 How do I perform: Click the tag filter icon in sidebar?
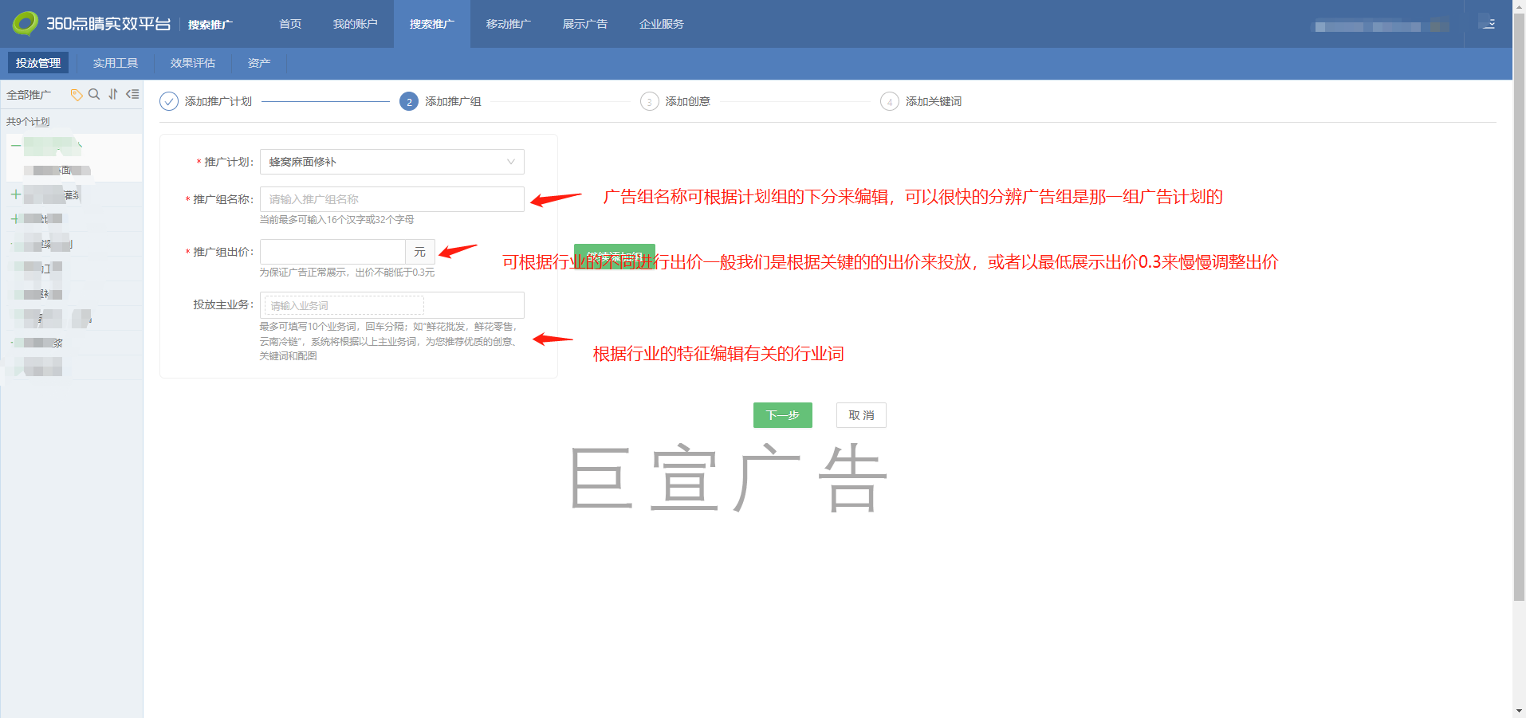click(77, 95)
